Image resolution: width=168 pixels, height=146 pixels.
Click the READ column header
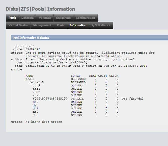pyautogui.click(x=93, y=76)
